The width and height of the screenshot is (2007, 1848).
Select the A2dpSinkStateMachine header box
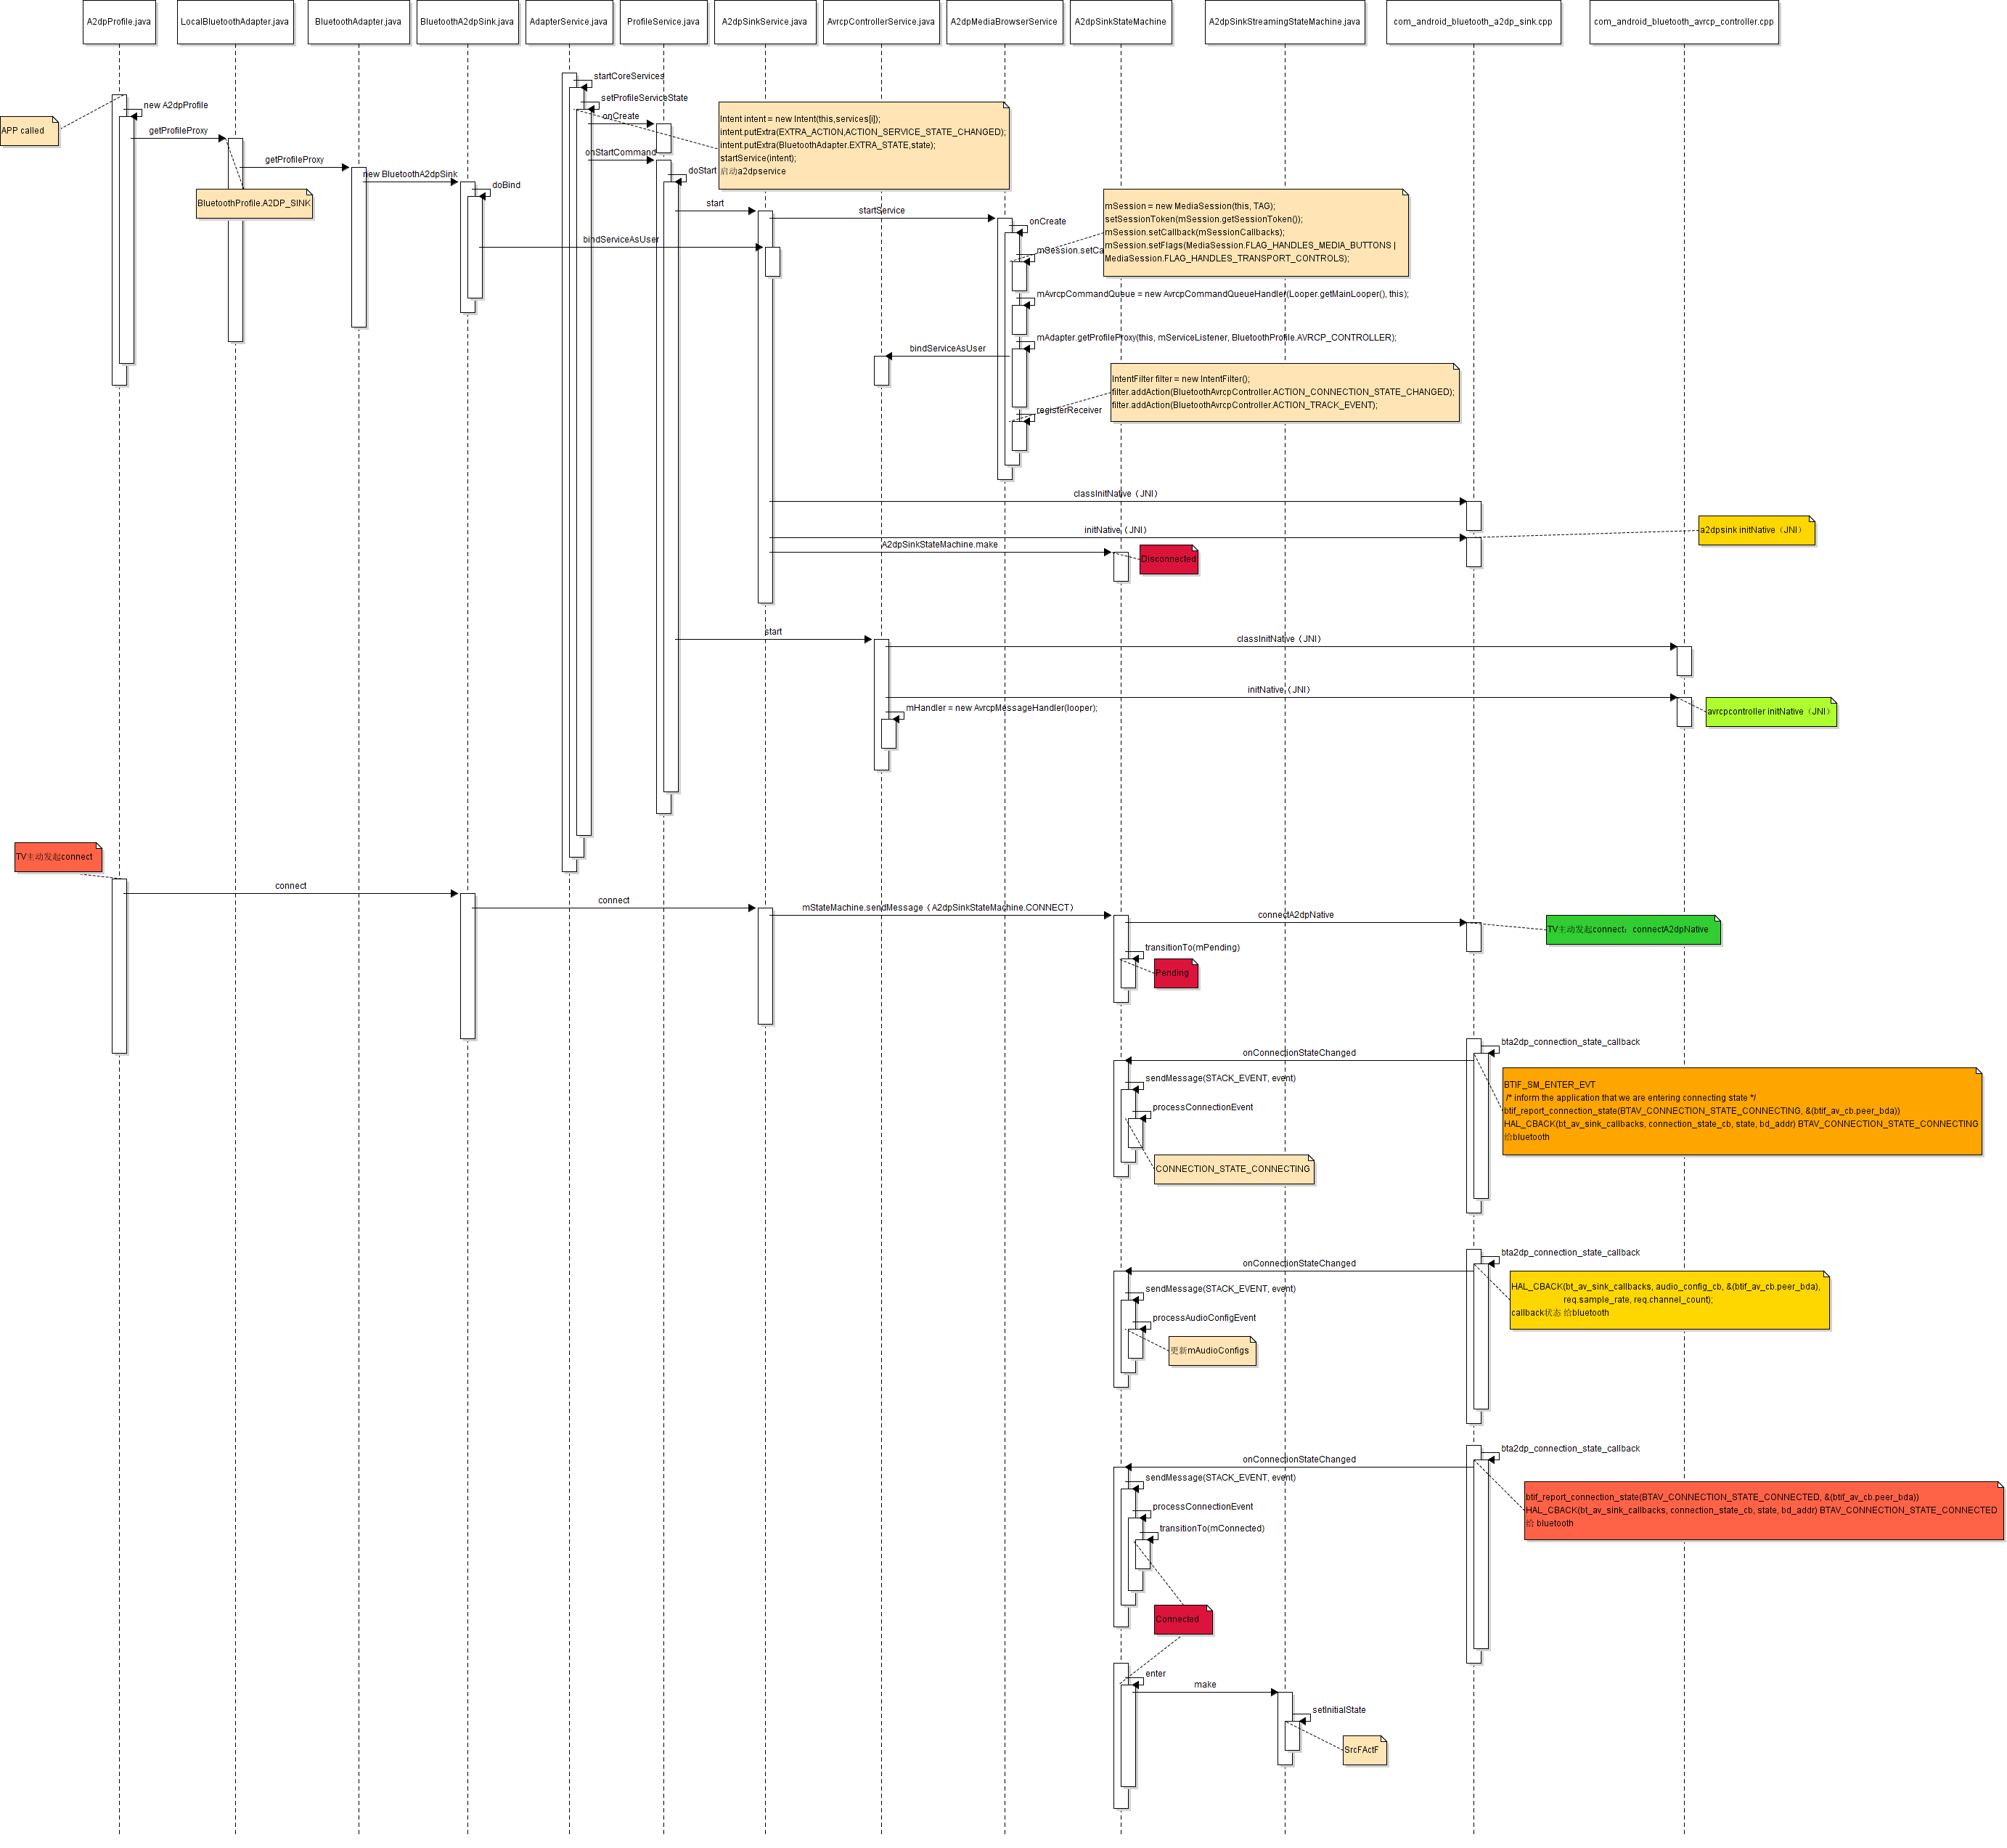click(x=1121, y=21)
